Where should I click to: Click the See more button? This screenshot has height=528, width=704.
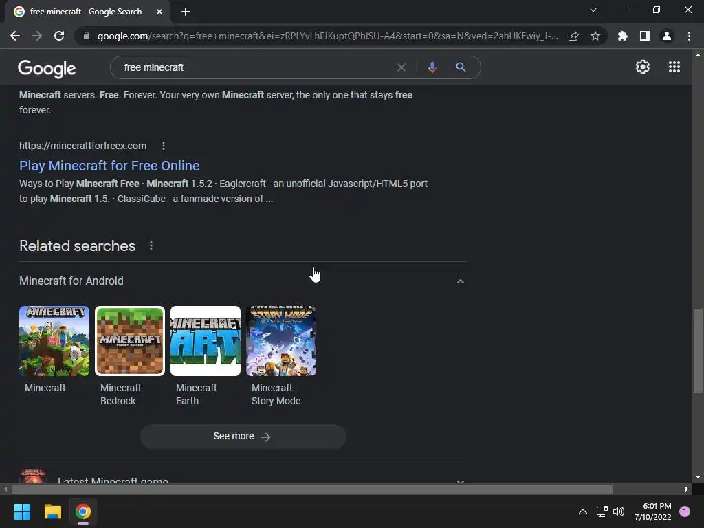(x=243, y=437)
